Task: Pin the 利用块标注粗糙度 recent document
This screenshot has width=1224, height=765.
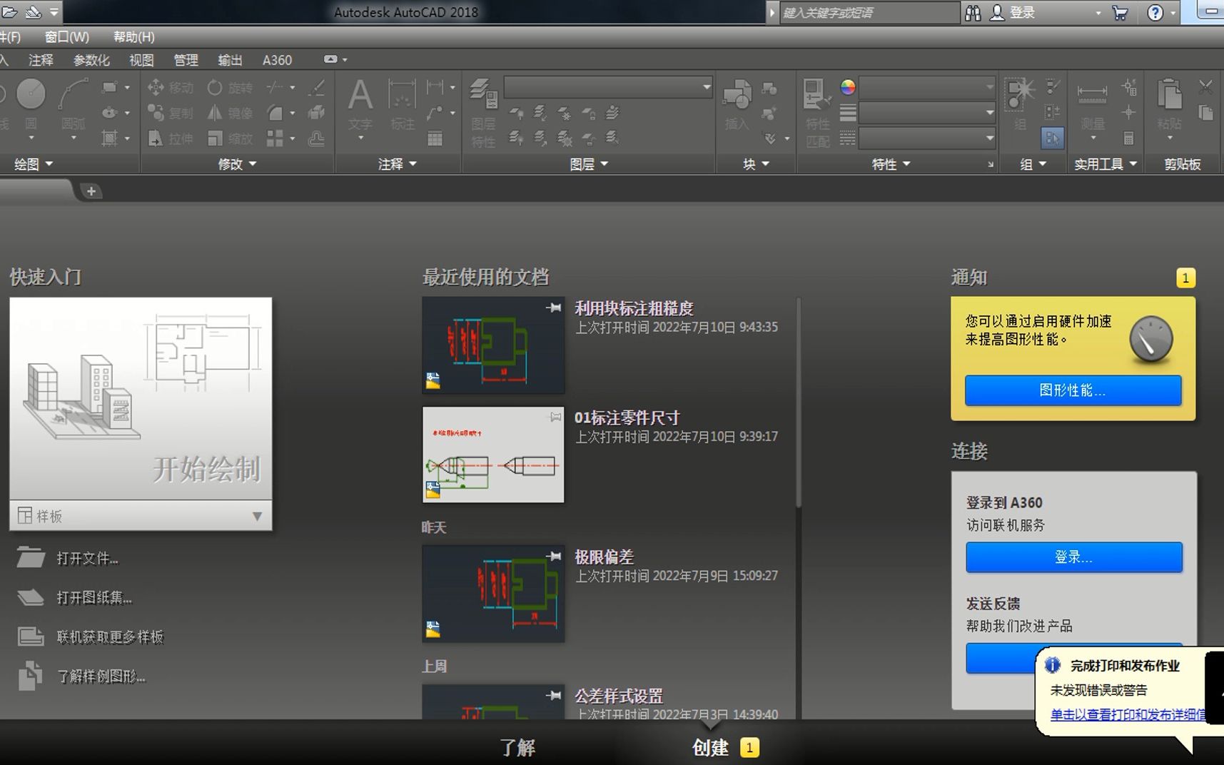Action: click(x=554, y=308)
